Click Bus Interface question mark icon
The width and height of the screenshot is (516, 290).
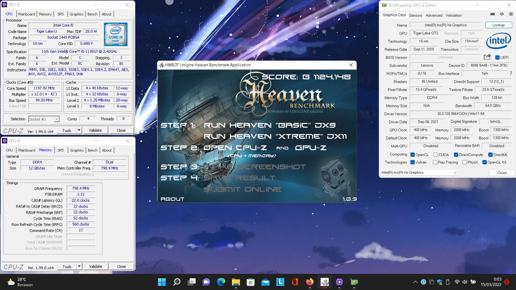(511, 73)
